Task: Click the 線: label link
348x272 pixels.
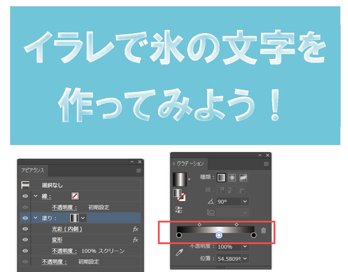Action: pos(47,196)
